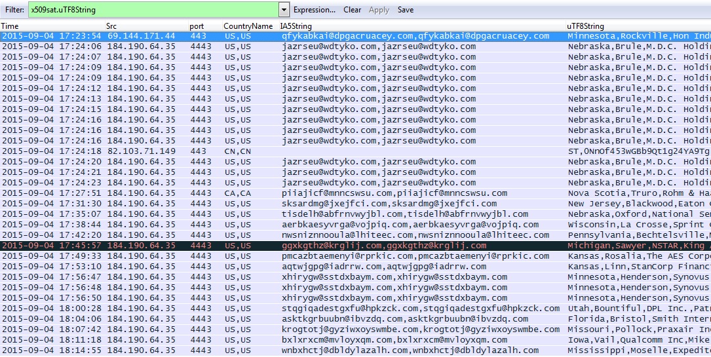Sort by CountryName column header
711x357 pixels.
pos(248,26)
